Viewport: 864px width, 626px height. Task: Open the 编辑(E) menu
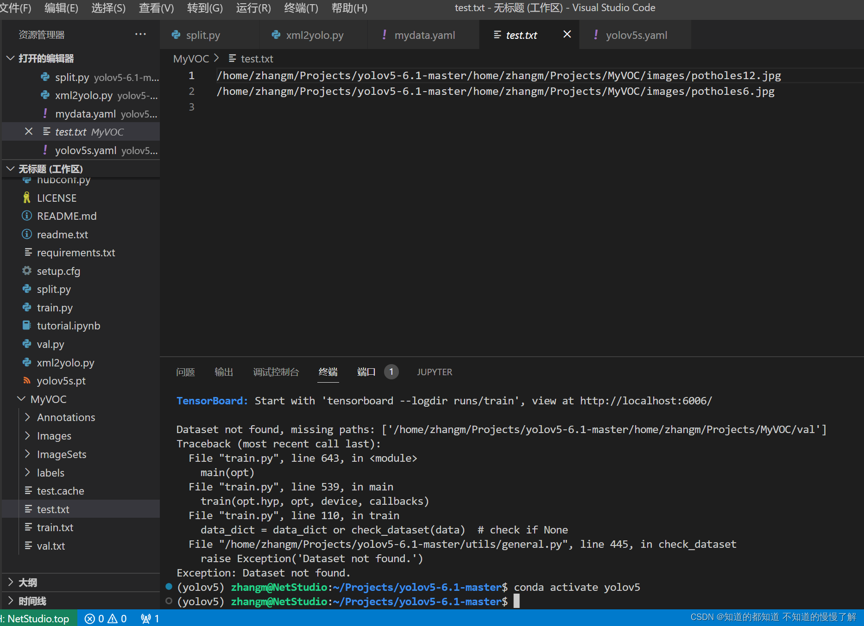[x=61, y=8]
